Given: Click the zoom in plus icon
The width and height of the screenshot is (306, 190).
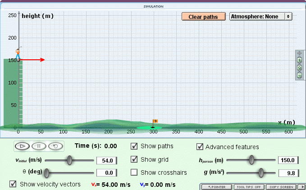Looking at the screenshot, I should [x=299, y=61].
